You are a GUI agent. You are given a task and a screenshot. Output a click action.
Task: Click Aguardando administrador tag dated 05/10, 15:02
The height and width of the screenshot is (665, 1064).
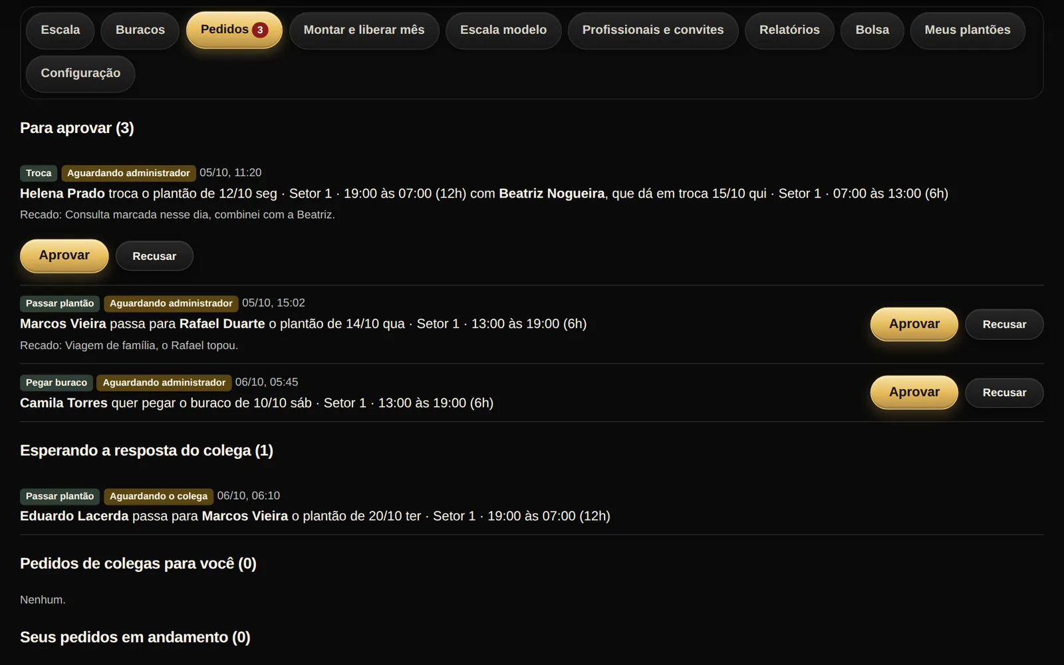tap(171, 303)
